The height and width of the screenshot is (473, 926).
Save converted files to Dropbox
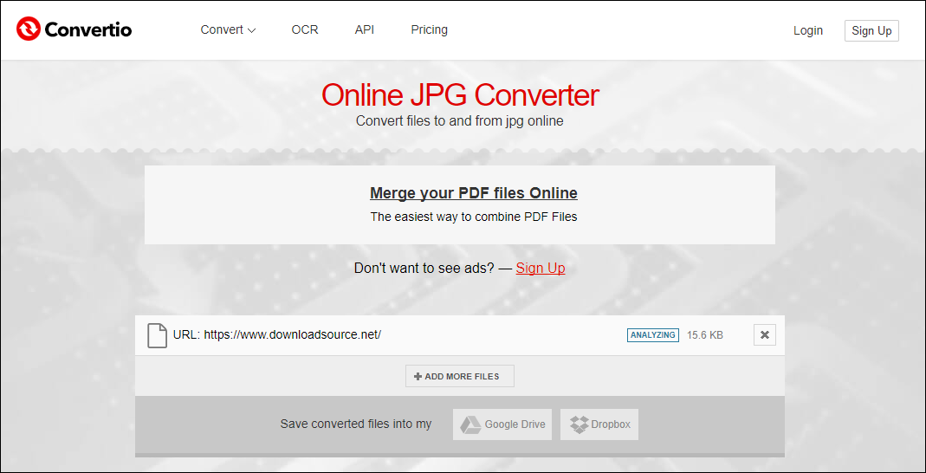[x=599, y=424]
